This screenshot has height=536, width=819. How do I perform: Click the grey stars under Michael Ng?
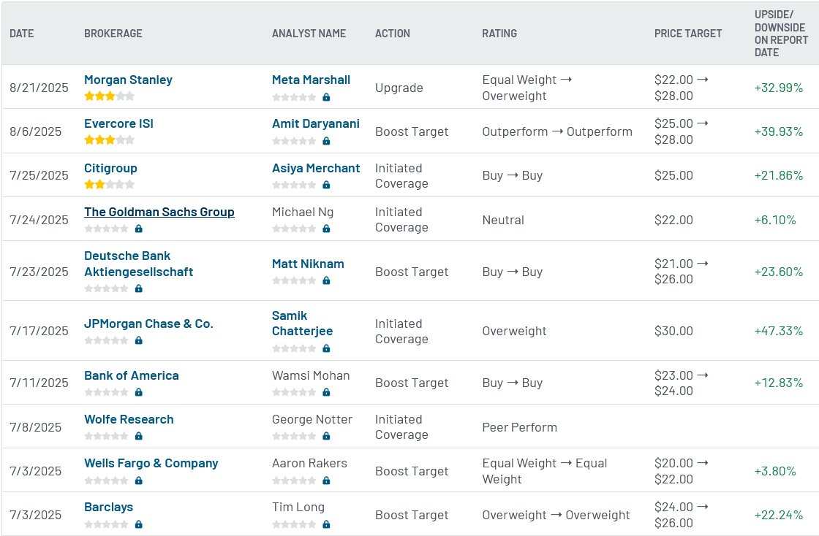(294, 229)
